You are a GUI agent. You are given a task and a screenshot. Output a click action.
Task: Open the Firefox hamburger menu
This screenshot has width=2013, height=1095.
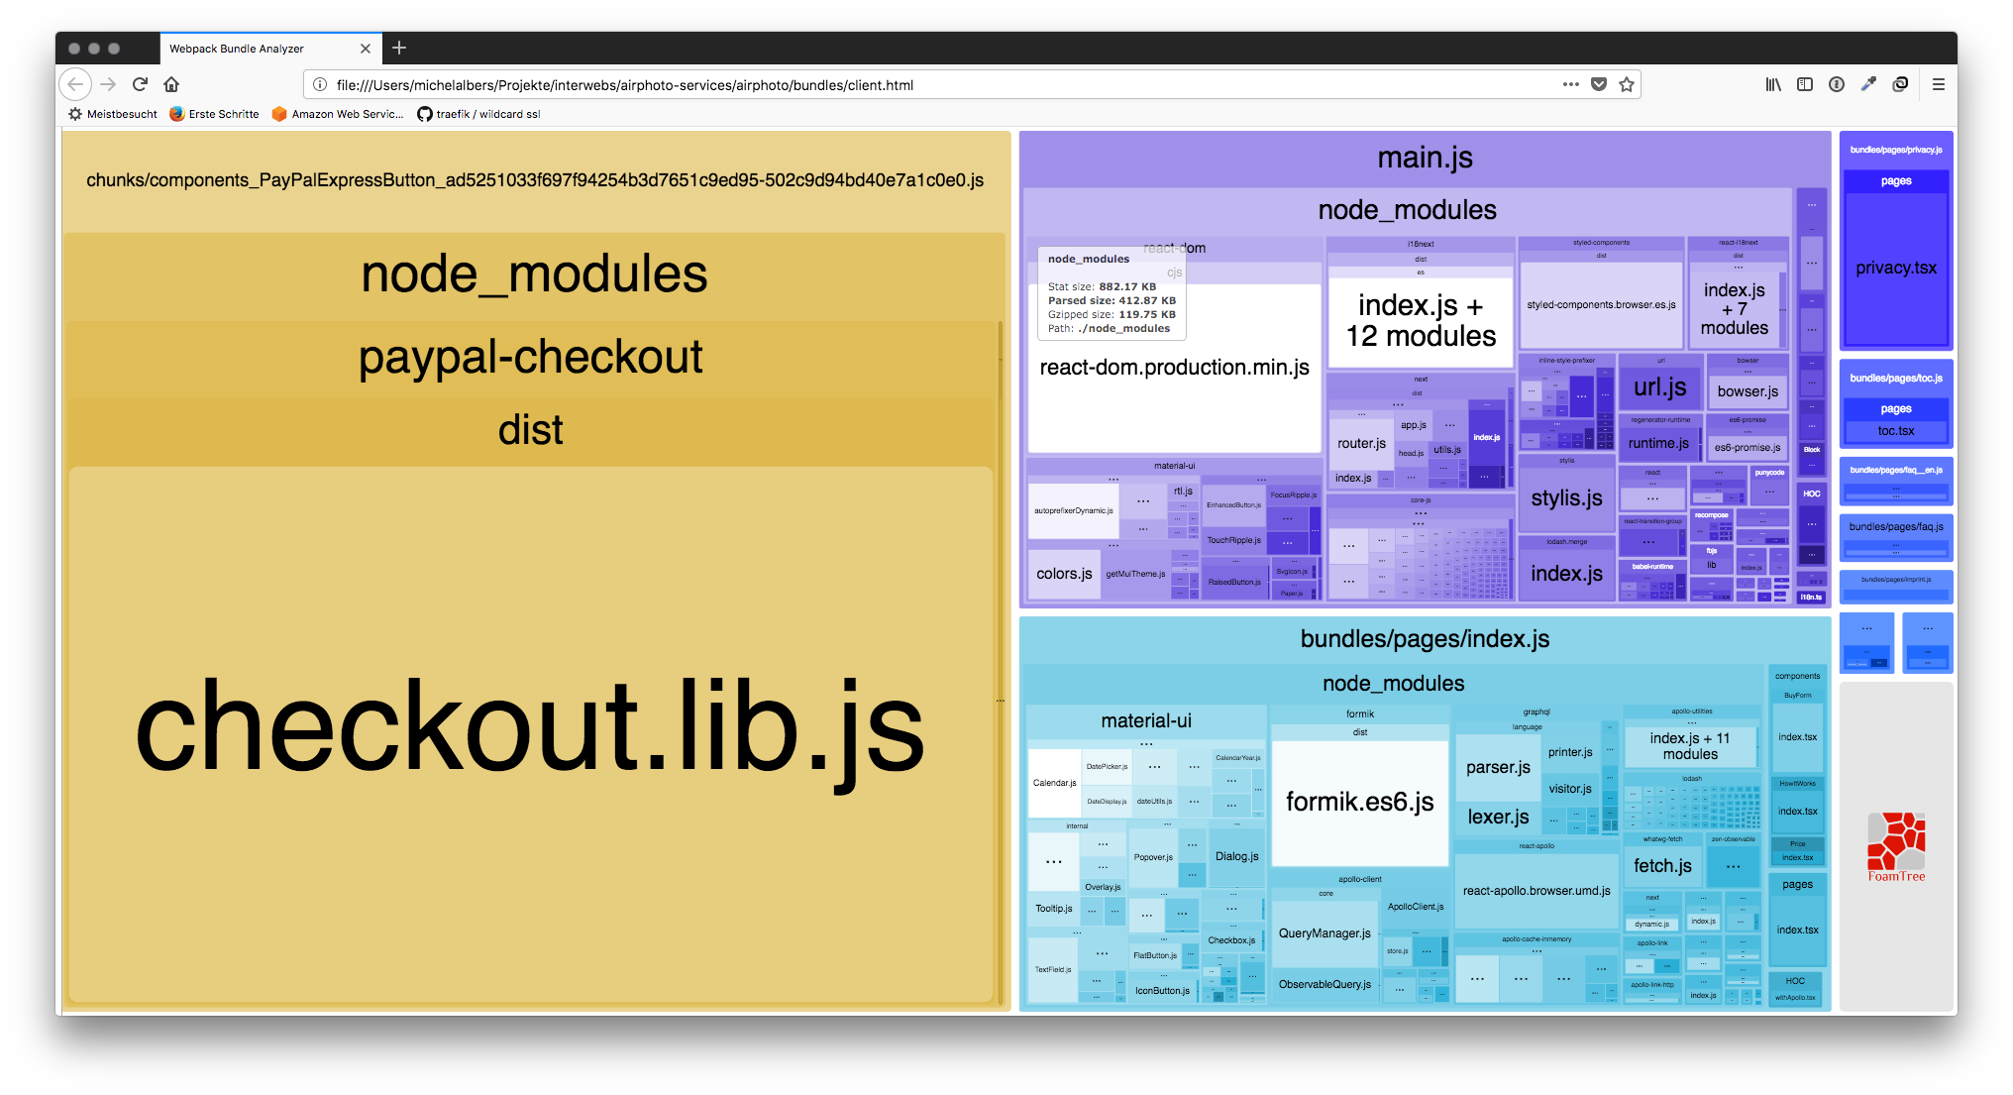click(1939, 84)
